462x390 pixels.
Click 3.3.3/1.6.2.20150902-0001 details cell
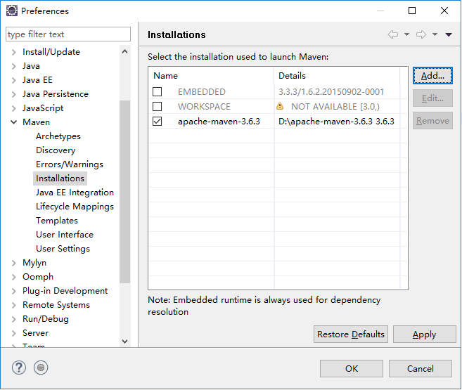(x=331, y=92)
